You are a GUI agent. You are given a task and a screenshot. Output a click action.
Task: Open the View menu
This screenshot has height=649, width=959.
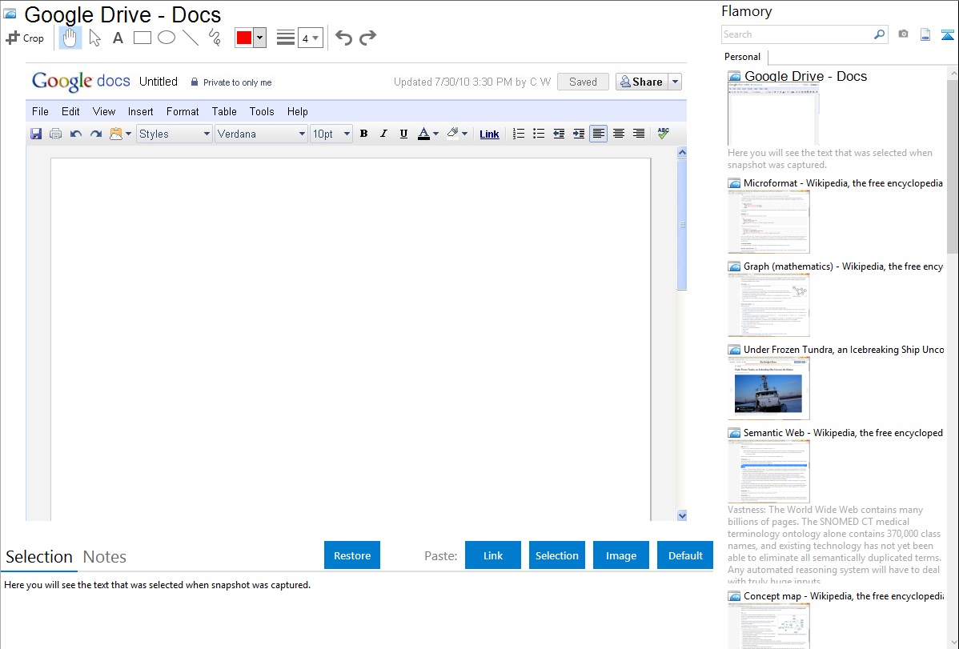click(104, 111)
